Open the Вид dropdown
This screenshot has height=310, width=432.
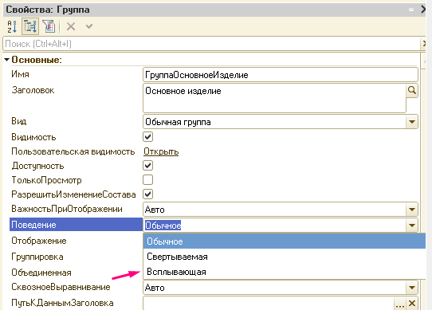412,122
